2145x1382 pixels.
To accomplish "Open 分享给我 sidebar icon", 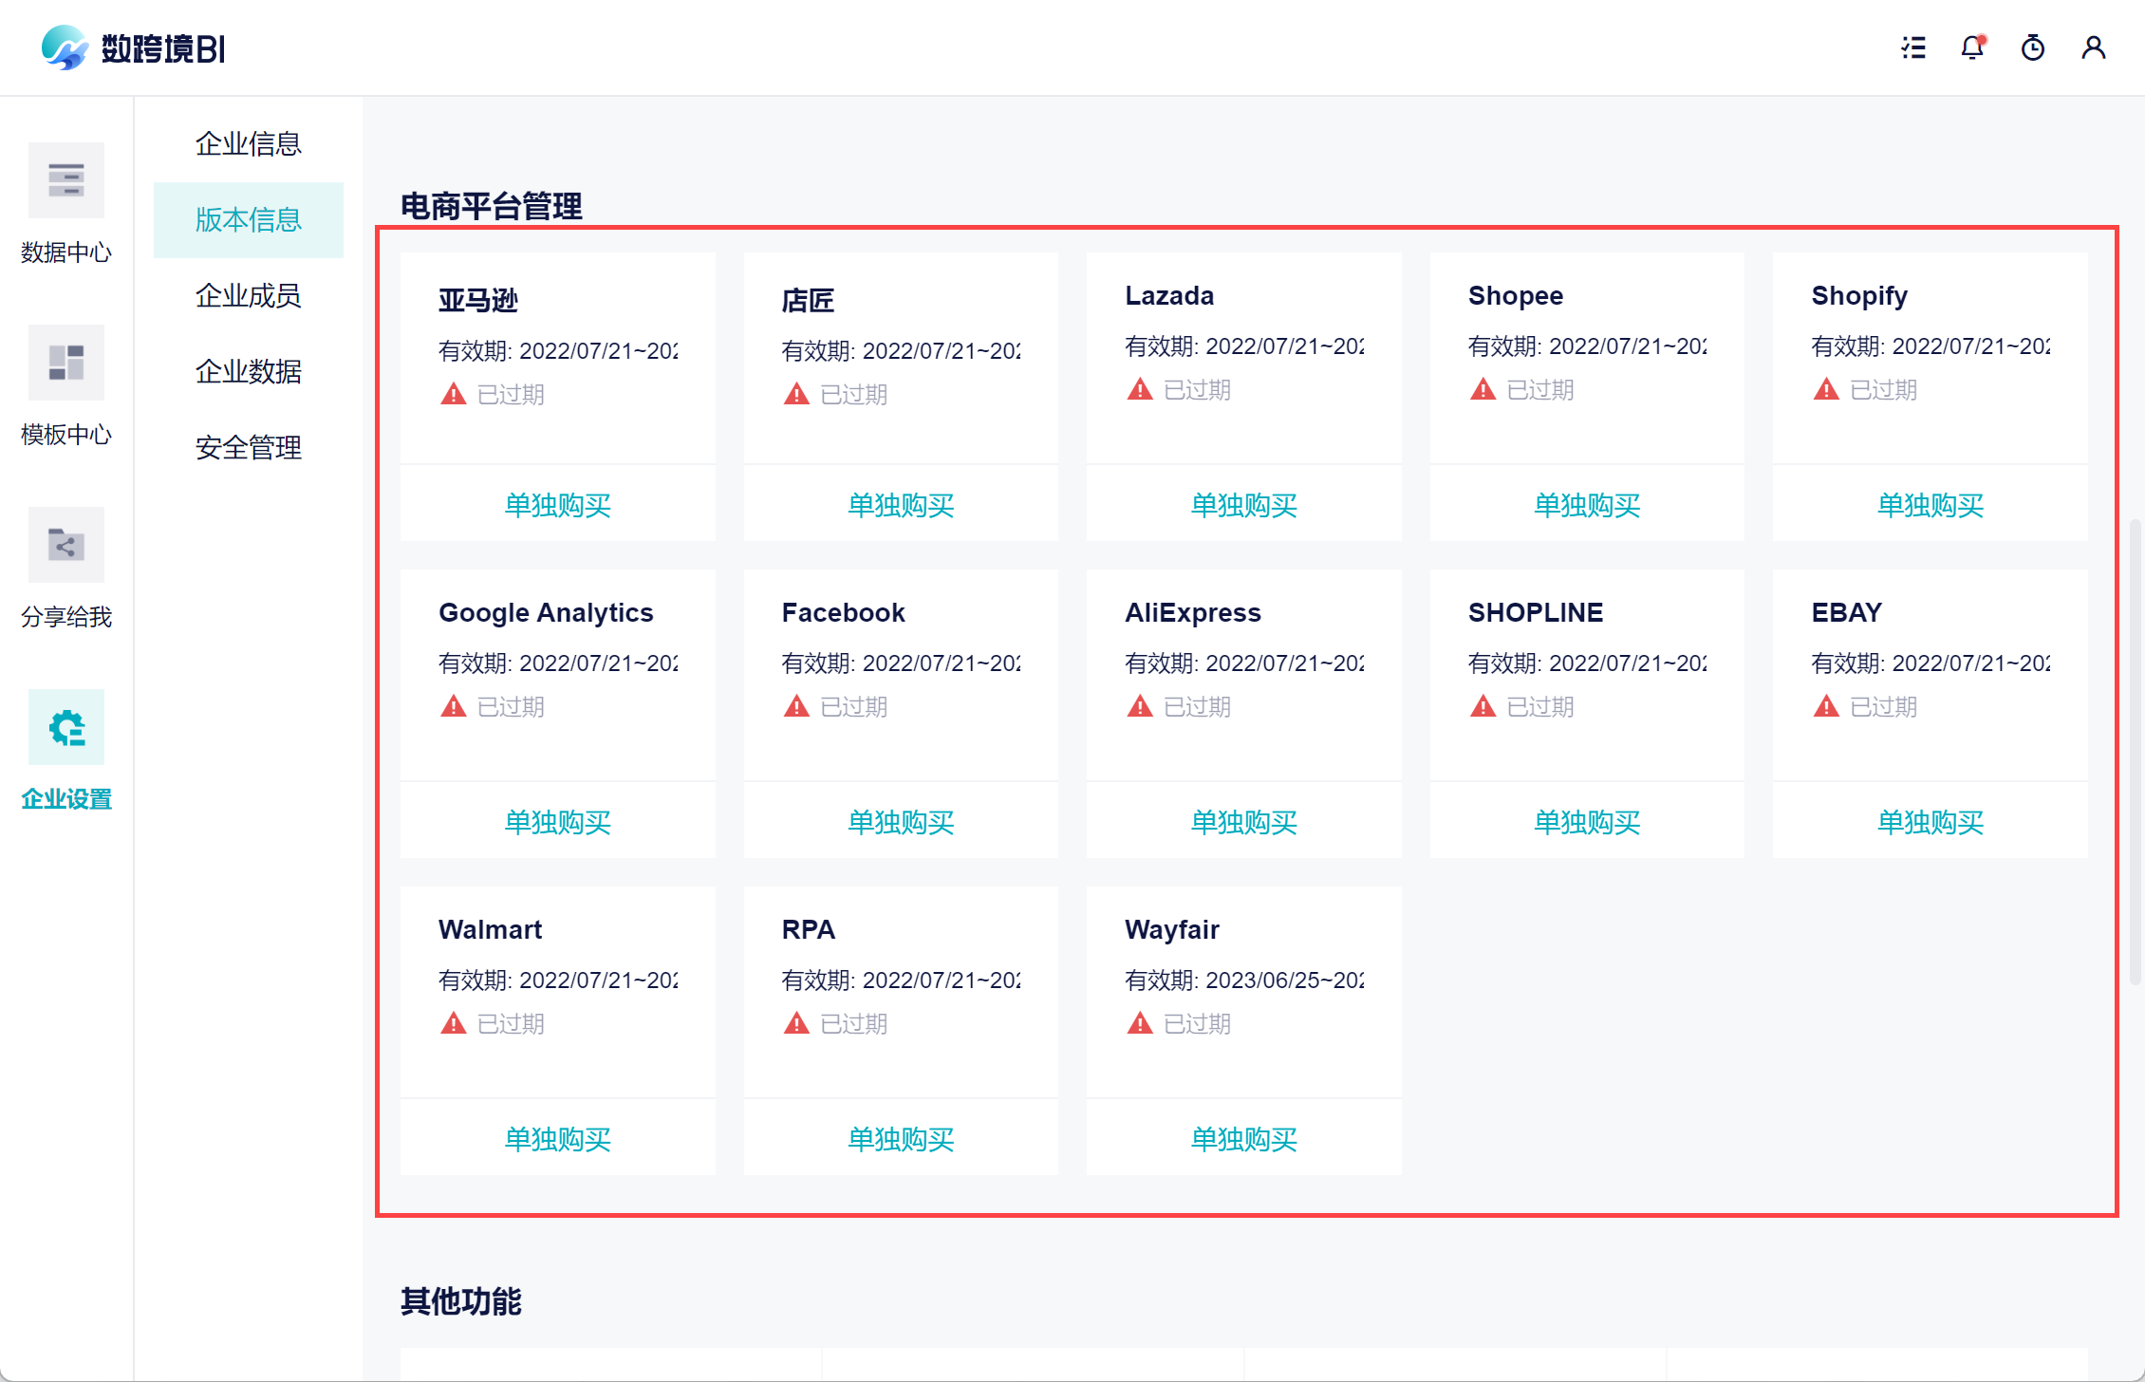I will [x=65, y=545].
